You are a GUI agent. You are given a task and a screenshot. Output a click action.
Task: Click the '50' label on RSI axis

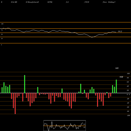2,34
